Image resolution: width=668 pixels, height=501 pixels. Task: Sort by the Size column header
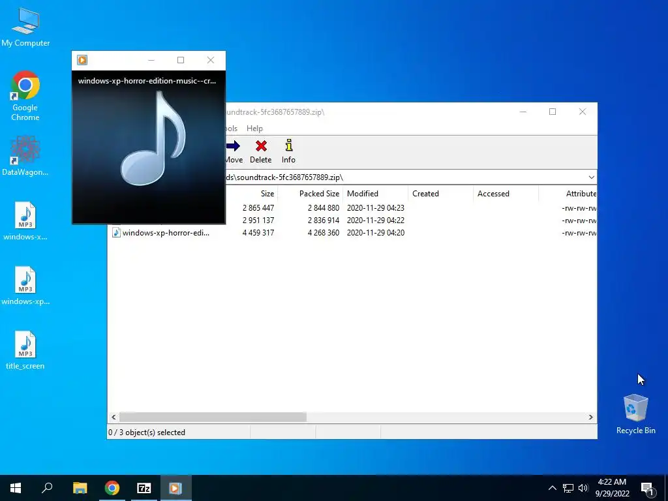[267, 193]
